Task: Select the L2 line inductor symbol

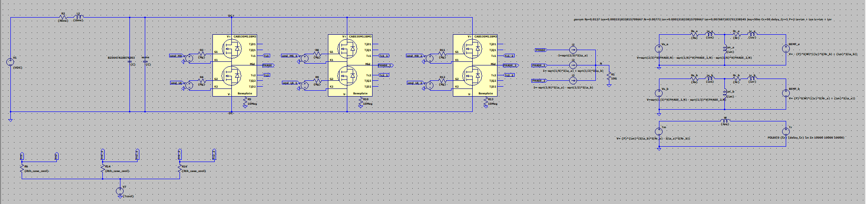Action: (78, 17)
